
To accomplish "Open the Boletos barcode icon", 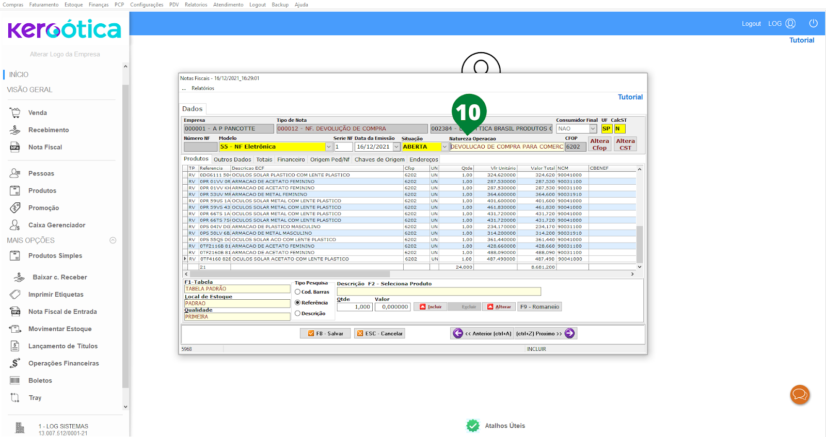I will click(x=15, y=380).
